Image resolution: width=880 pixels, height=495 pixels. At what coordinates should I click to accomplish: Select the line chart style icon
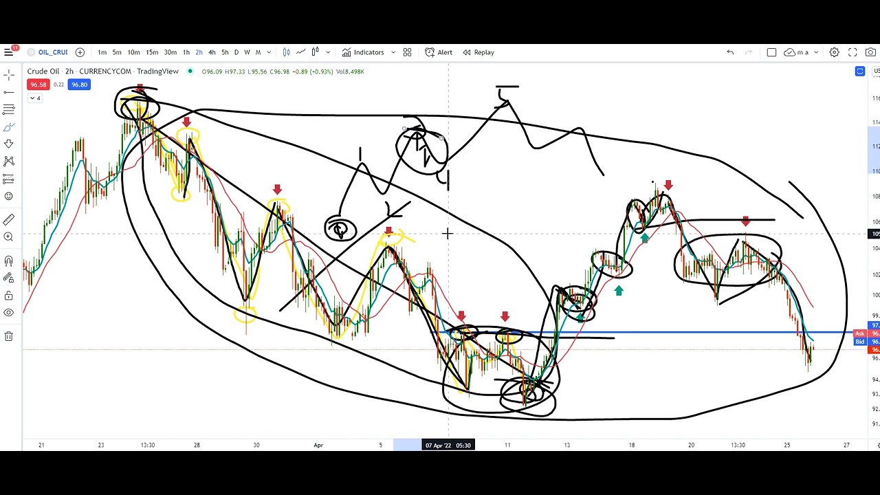click(x=301, y=52)
